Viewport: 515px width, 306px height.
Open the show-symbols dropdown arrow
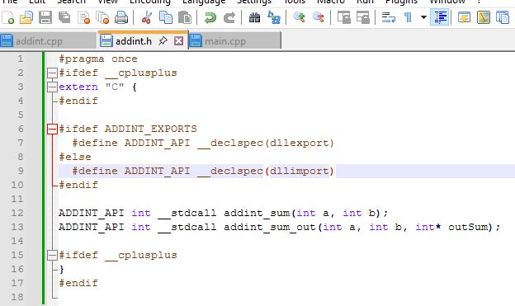pos(423,17)
